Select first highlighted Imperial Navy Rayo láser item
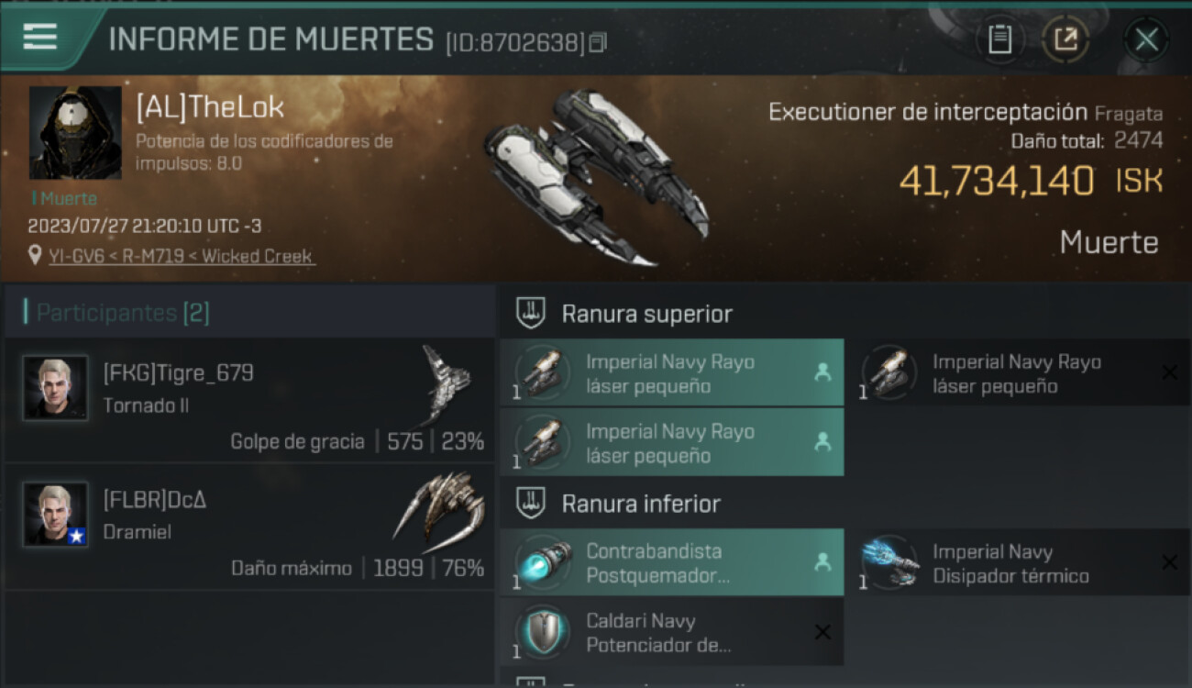The width and height of the screenshot is (1192, 688). click(671, 373)
